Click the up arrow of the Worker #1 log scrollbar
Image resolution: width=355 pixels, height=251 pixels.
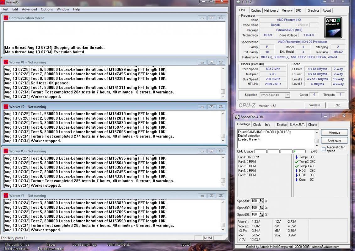point(223,69)
